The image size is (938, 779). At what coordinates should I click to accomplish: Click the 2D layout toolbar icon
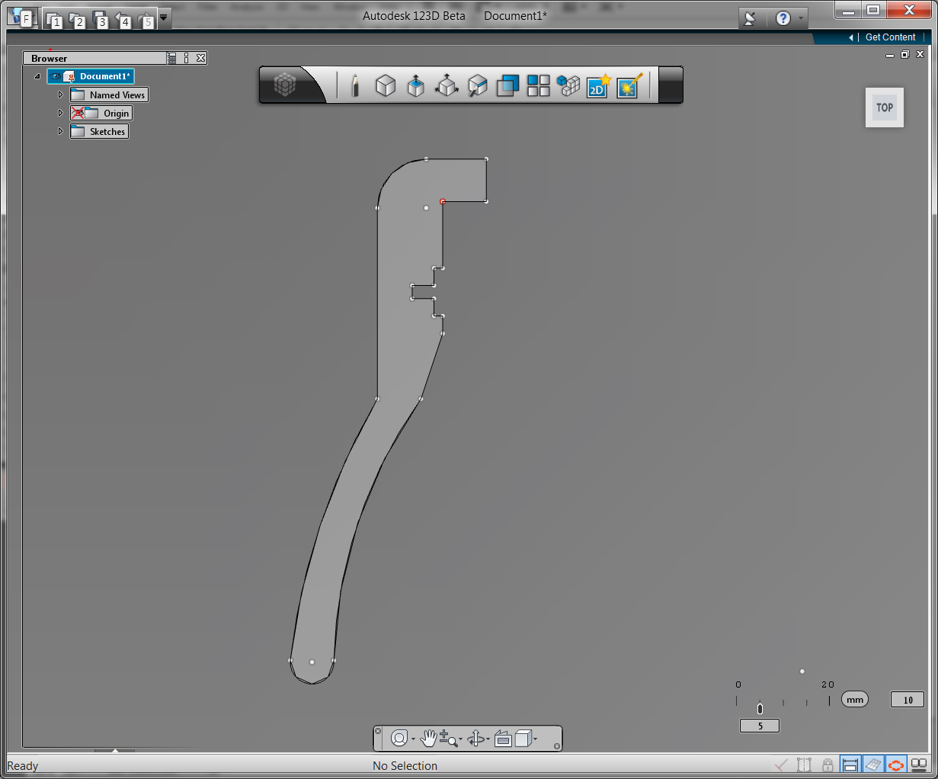pyautogui.click(x=597, y=85)
